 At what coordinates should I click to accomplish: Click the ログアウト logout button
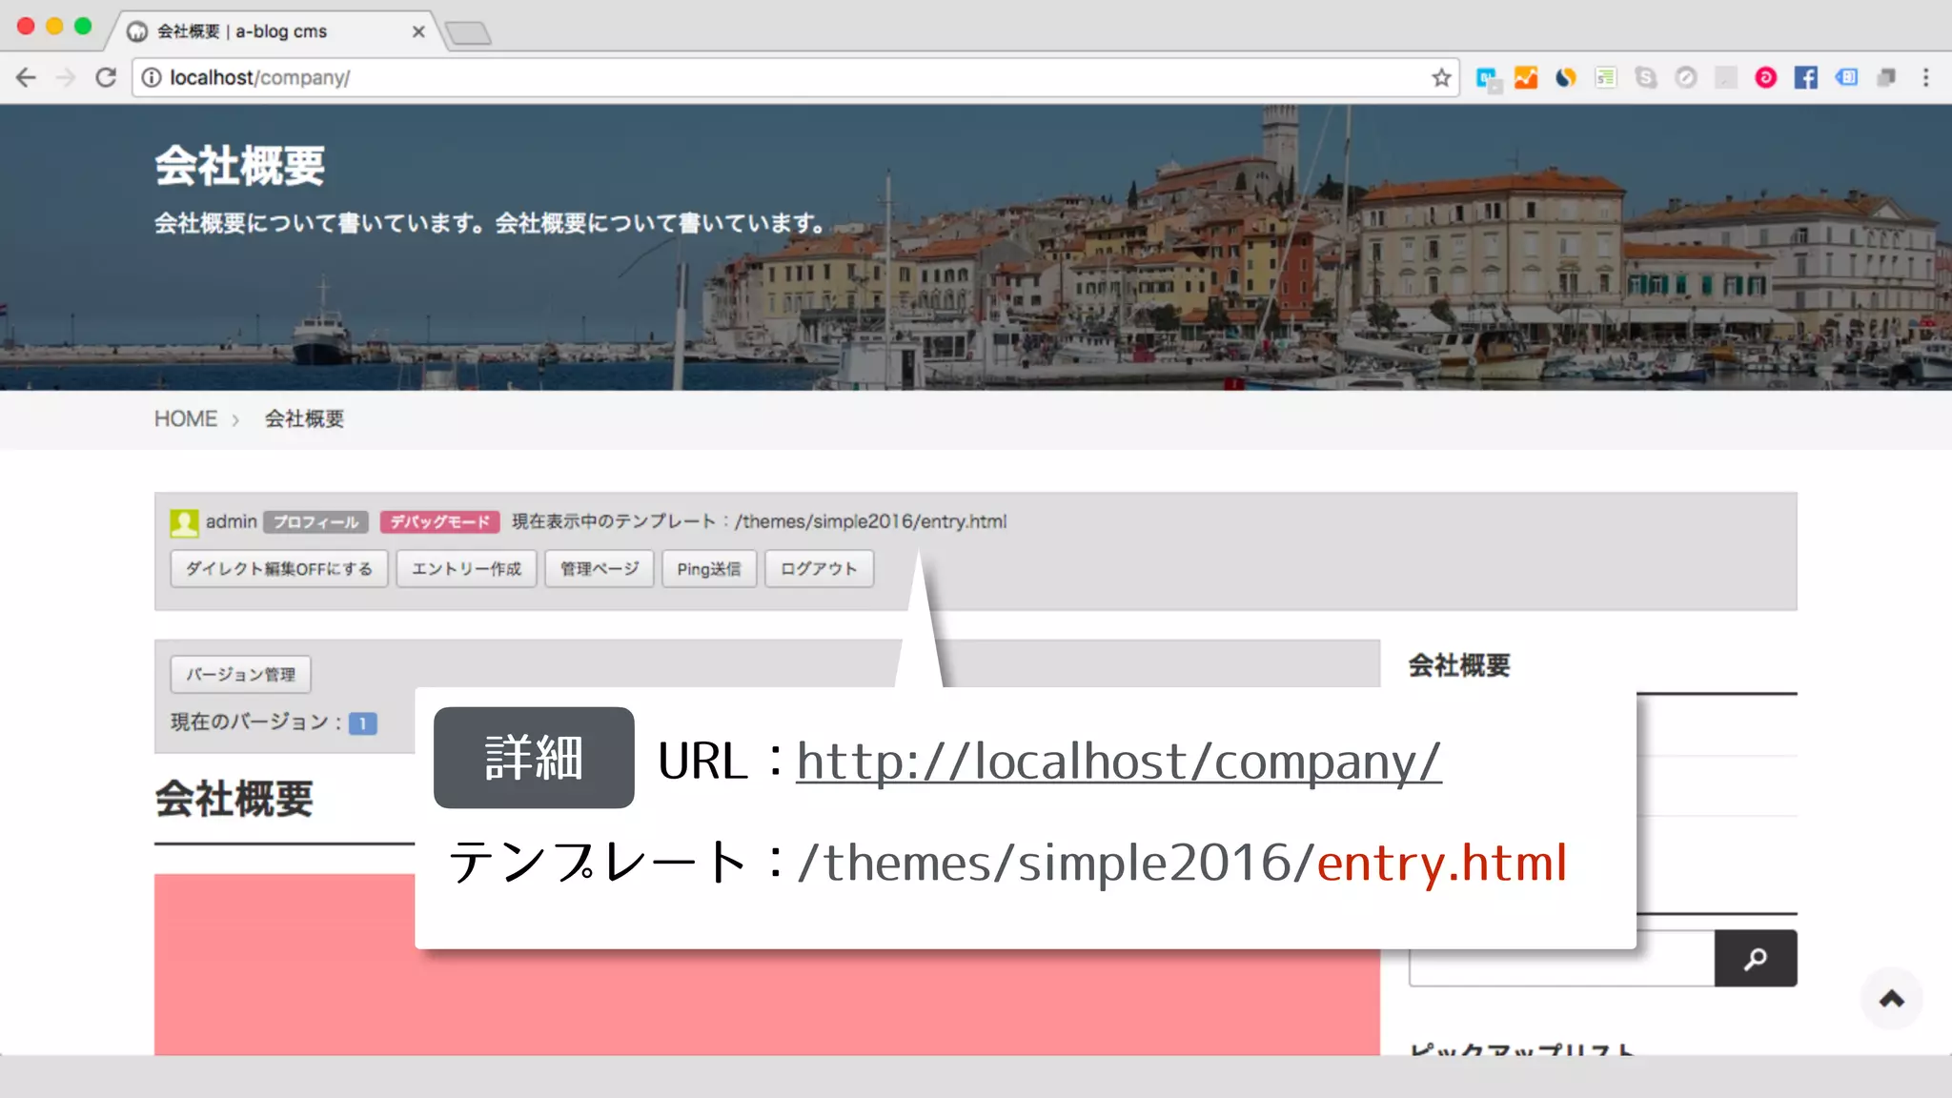point(819,569)
